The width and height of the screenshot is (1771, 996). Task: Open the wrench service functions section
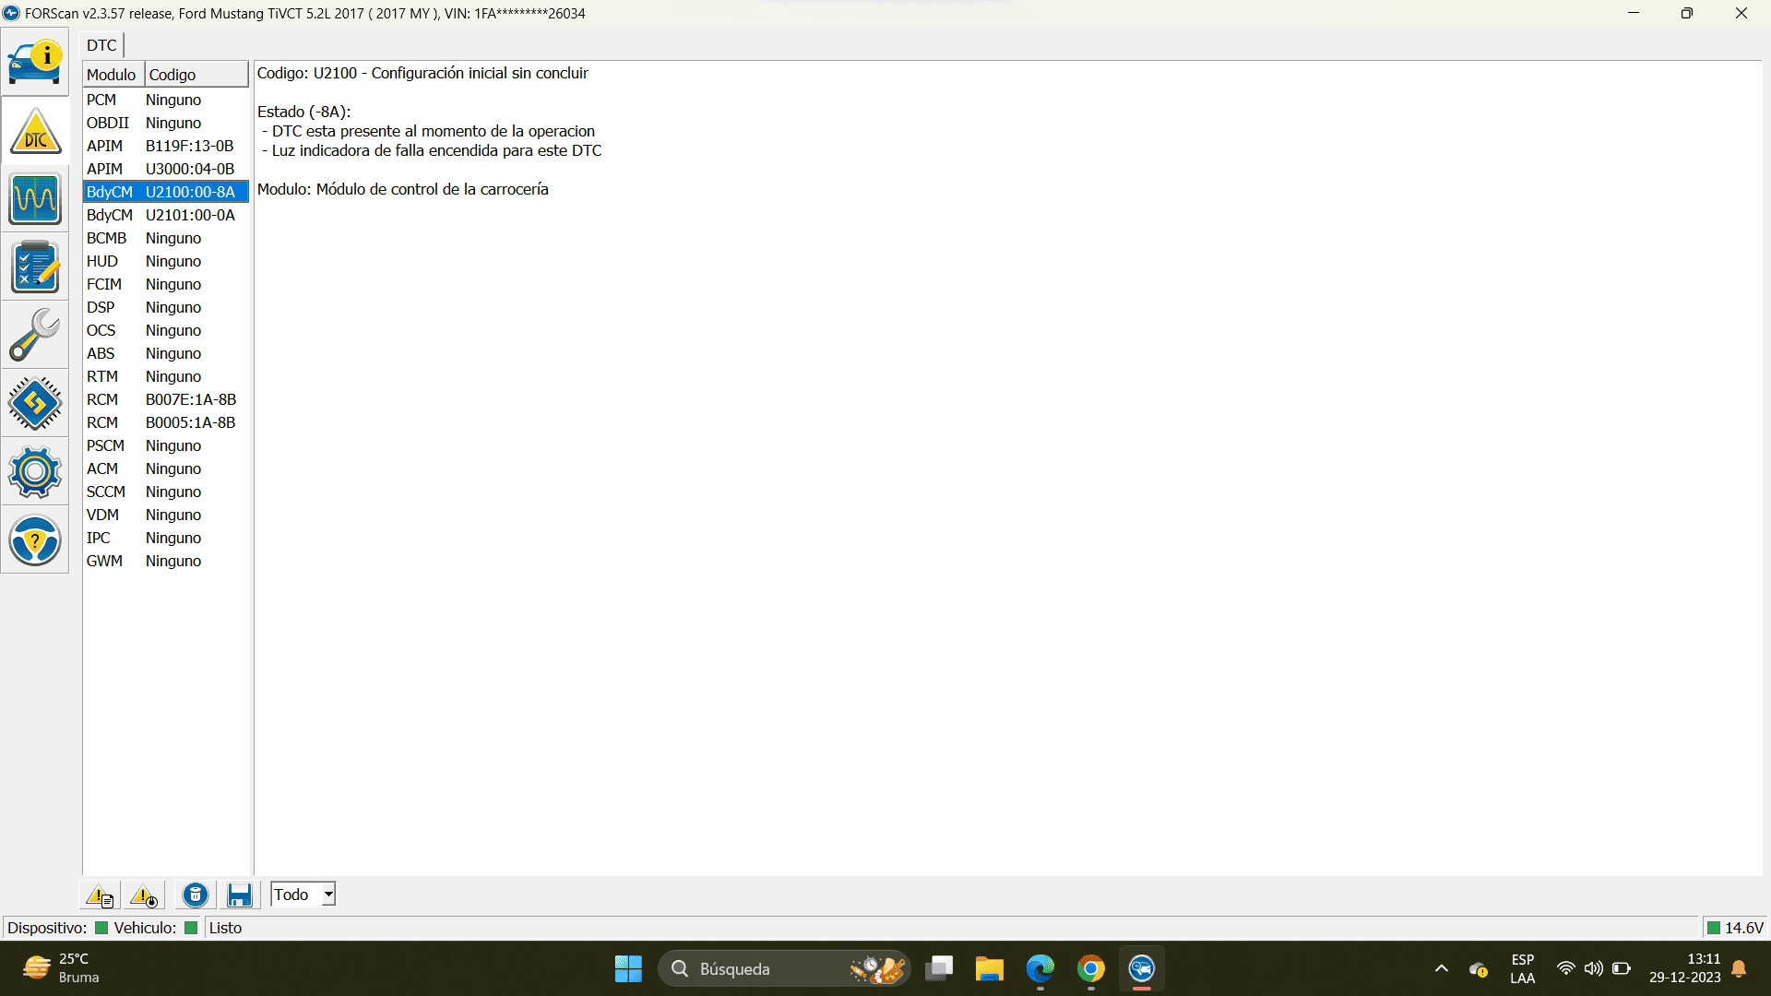(35, 335)
